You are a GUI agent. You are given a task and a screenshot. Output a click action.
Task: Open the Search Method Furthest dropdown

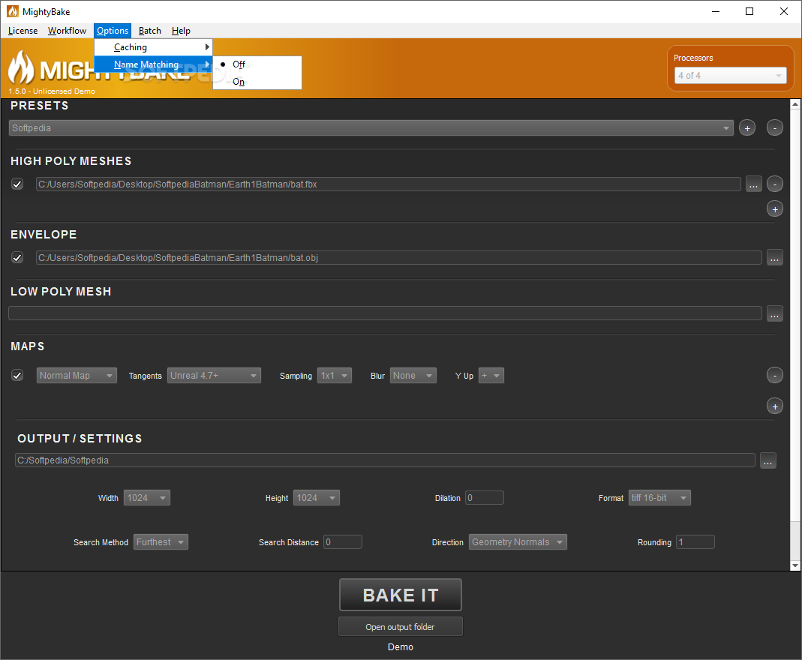(x=161, y=542)
